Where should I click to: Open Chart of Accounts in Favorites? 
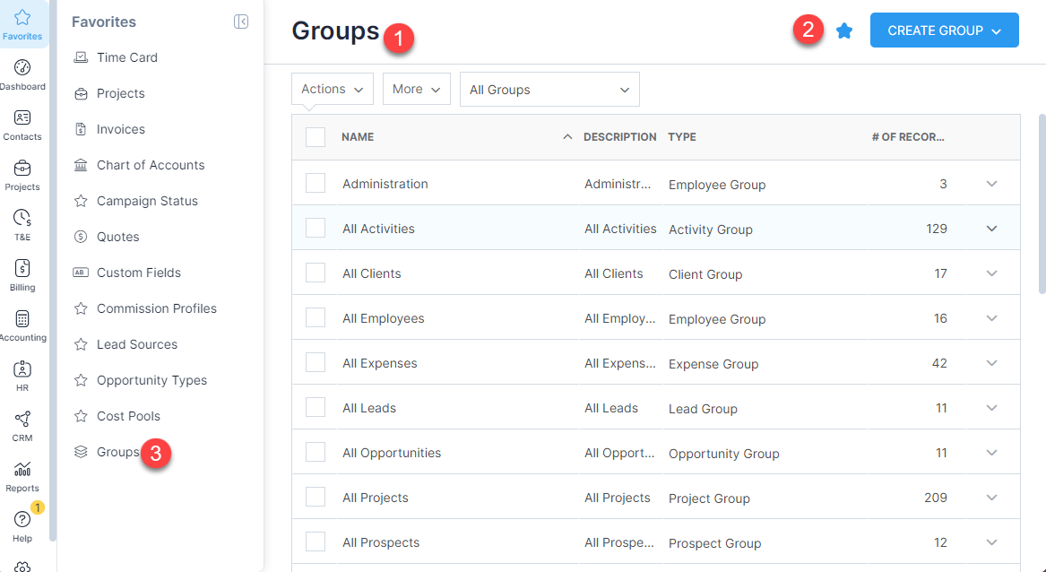(x=150, y=165)
